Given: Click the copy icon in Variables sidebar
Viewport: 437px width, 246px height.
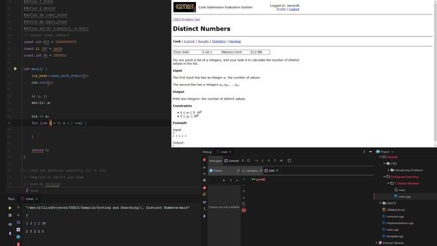Looking at the screenshot, I should click(244, 204).
